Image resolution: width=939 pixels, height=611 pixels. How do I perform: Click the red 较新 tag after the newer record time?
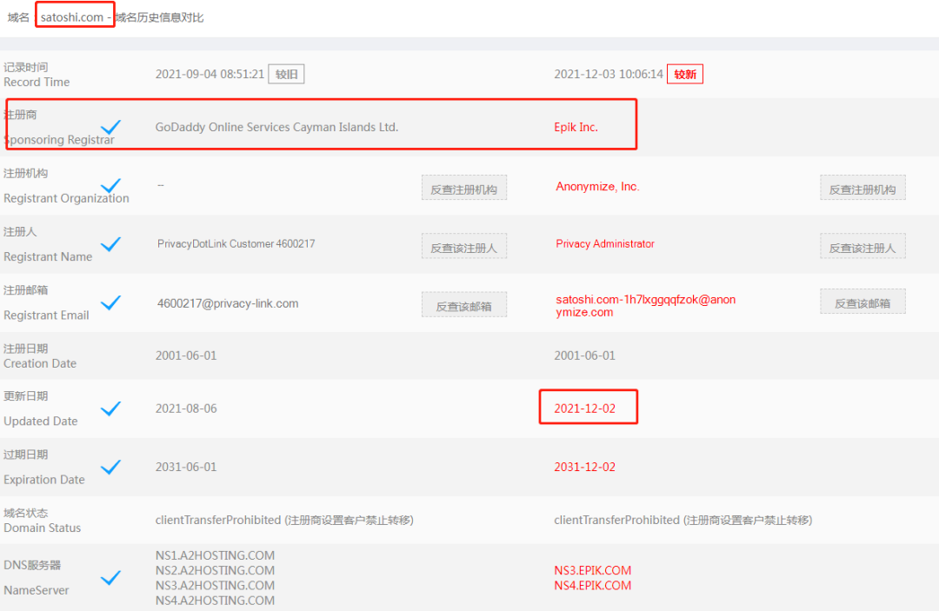coord(685,74)
